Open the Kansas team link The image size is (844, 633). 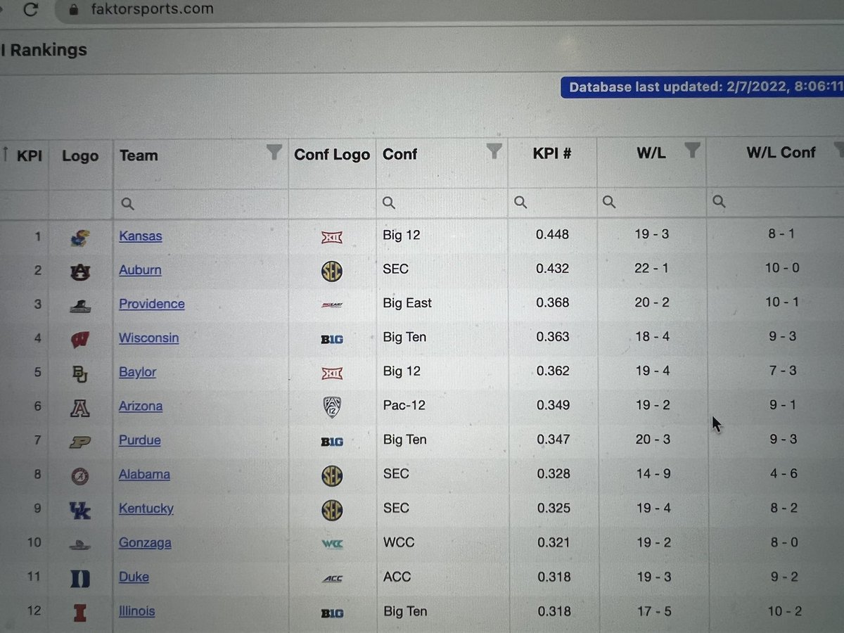pyautogui.click(x=141, y=236)
